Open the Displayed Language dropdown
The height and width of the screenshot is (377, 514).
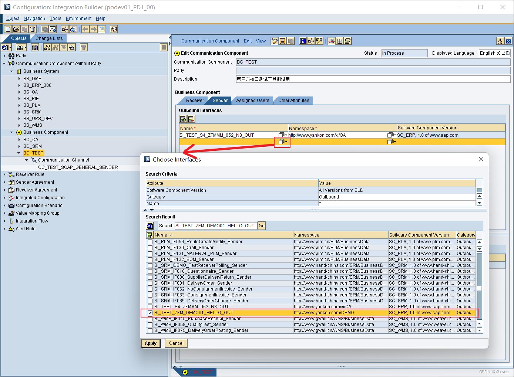pyautogui.click(x=495, y=53)
